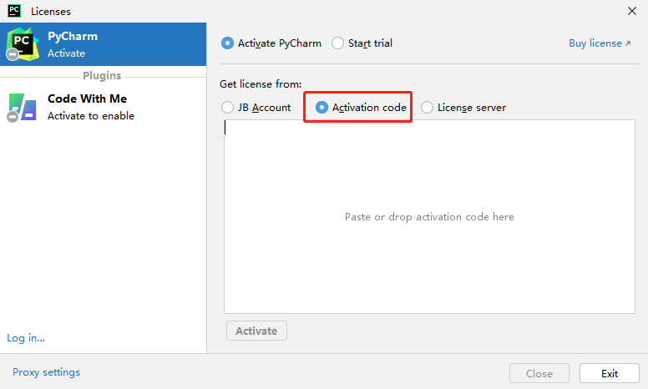This screenshot has height=389, width=648.
Task: Switch license source to License server
Action: (x=428, y=108)
